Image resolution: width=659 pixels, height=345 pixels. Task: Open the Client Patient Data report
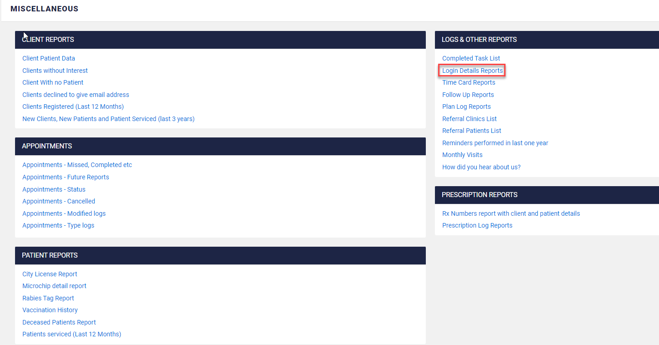(x=49, y=58)
